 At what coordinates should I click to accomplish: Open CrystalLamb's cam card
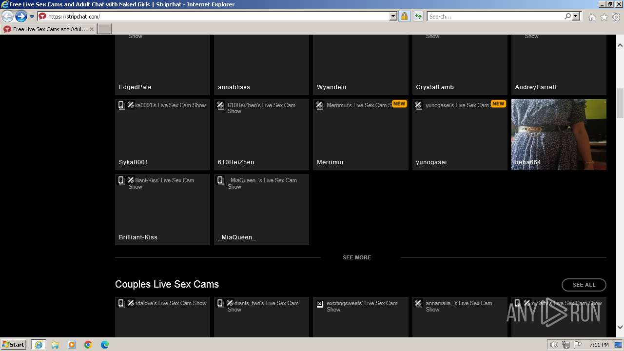point(460,64)
